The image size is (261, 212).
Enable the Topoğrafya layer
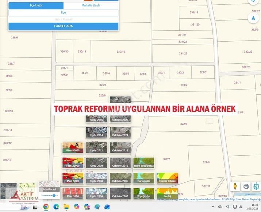(144, 193)
